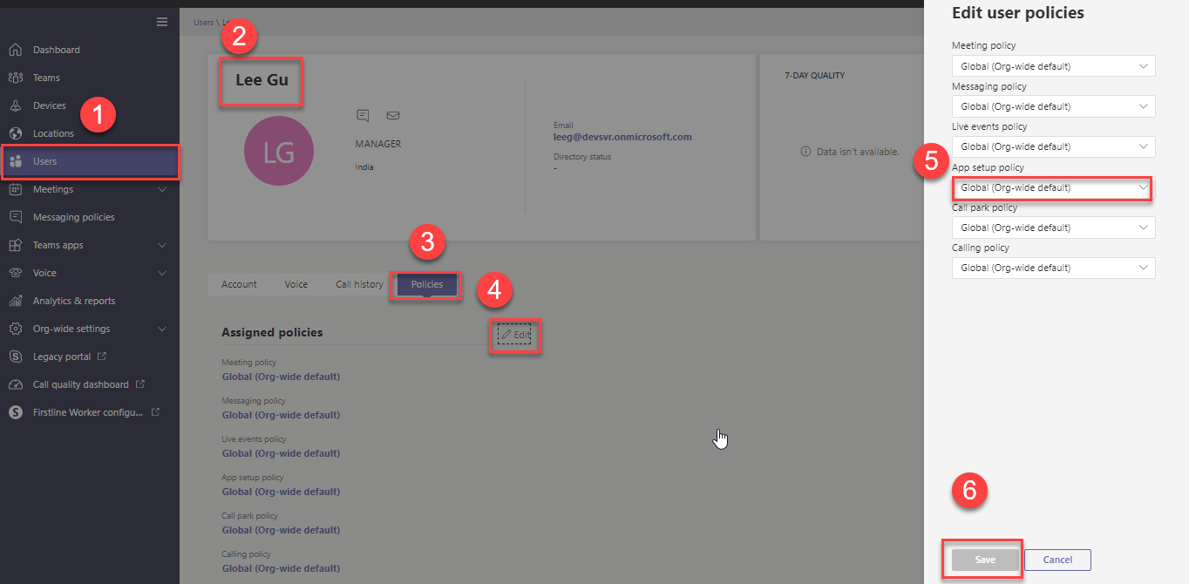Open Messaging policies in sidebar

73,217
